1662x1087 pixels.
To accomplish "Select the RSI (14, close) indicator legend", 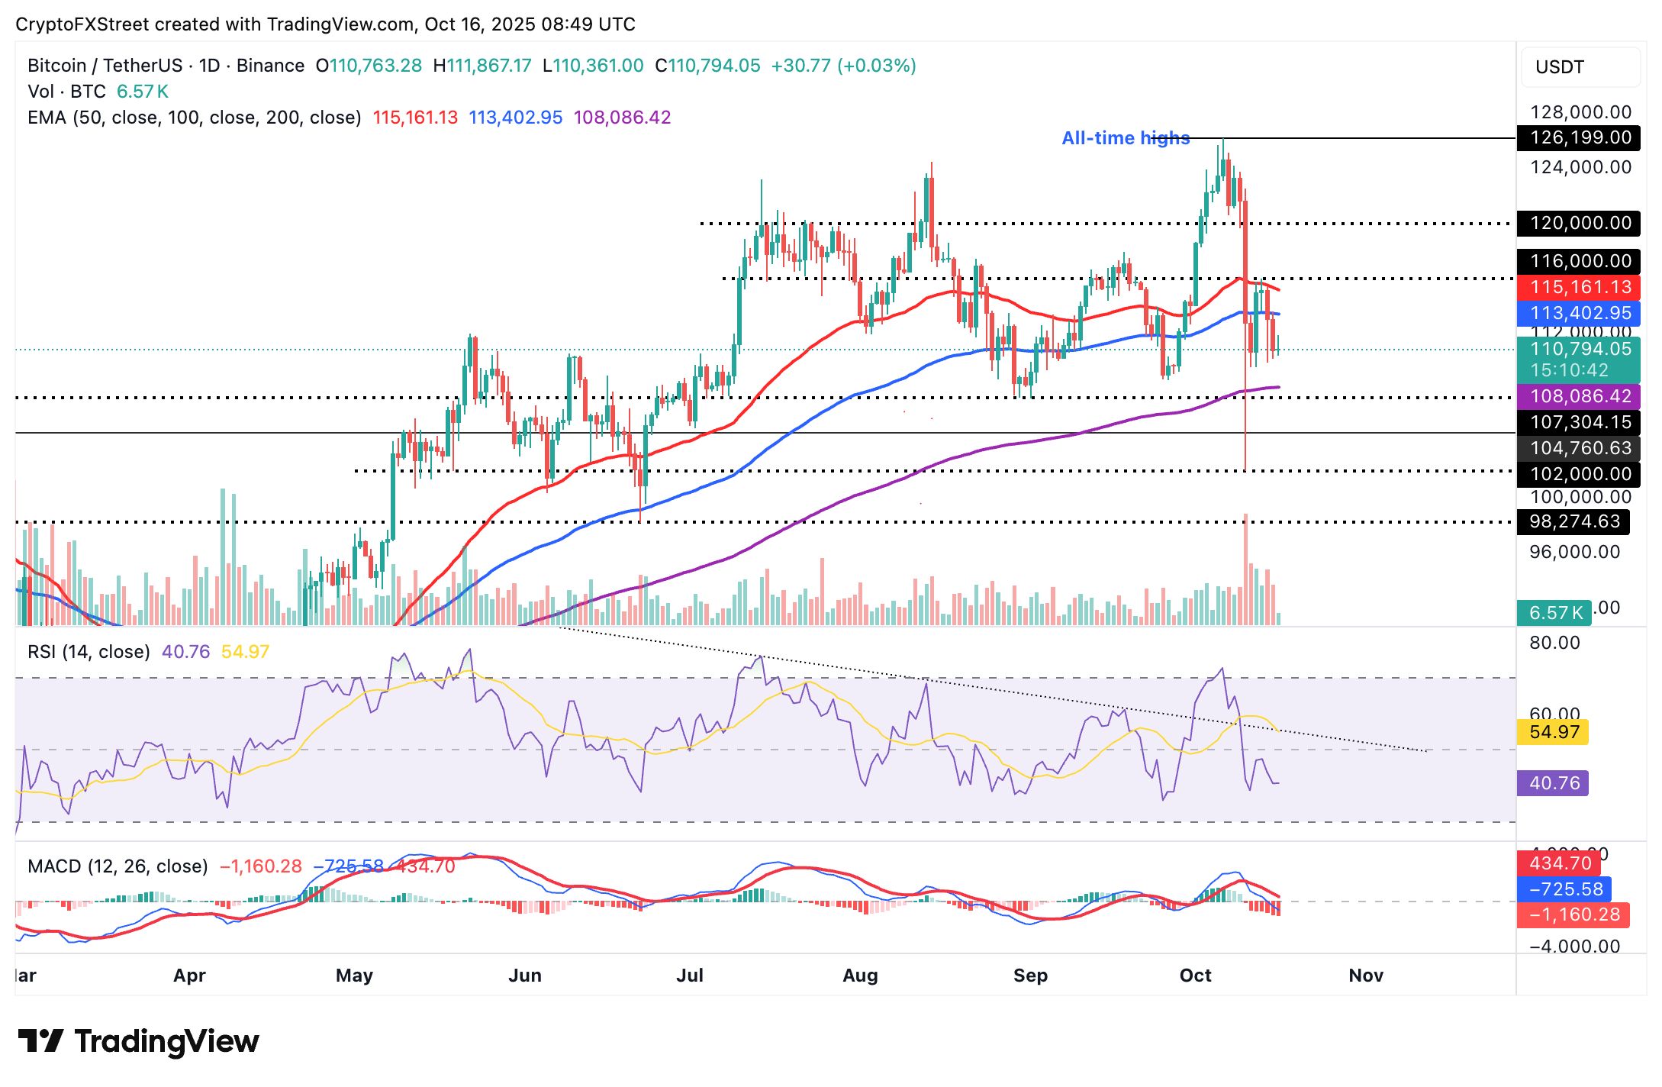I will 89,652.
